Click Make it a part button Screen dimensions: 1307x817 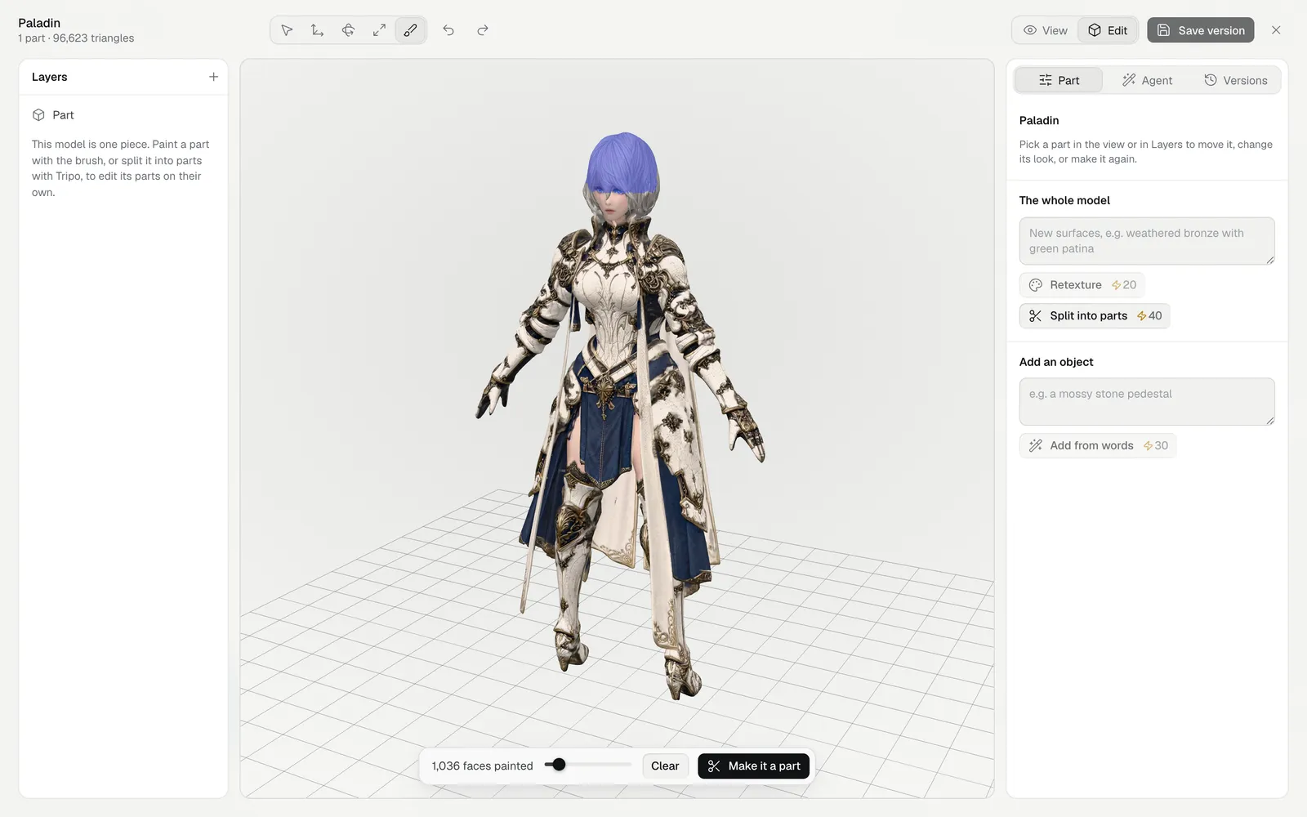click(x=753, y=766)
